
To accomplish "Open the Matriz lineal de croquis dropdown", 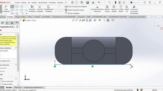I will [x=90, y=10].
